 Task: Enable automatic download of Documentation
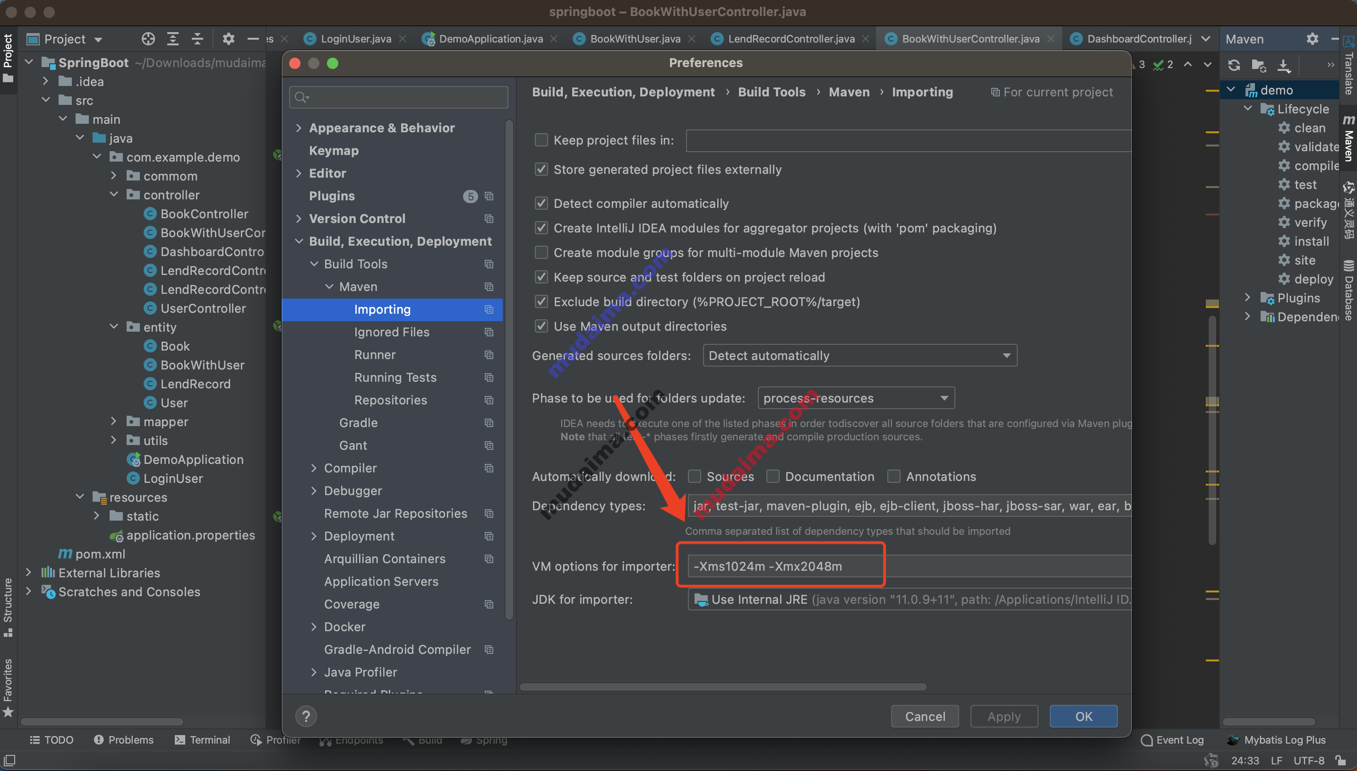773,476
